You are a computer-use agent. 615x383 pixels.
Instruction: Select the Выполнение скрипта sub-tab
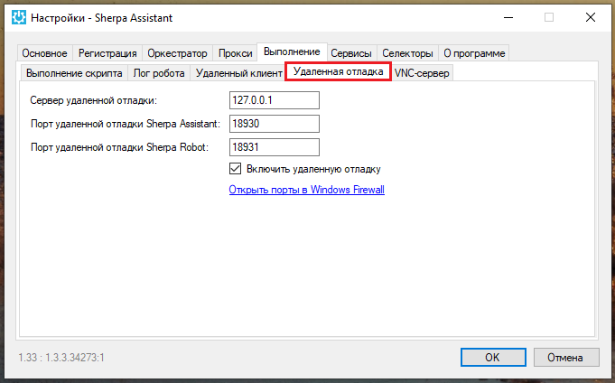pos(74,73)
